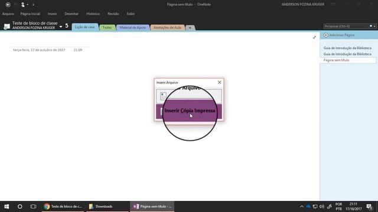The image size is (378, 212).
Task: Open the ribbon display options icon
Action: (333, 4)
